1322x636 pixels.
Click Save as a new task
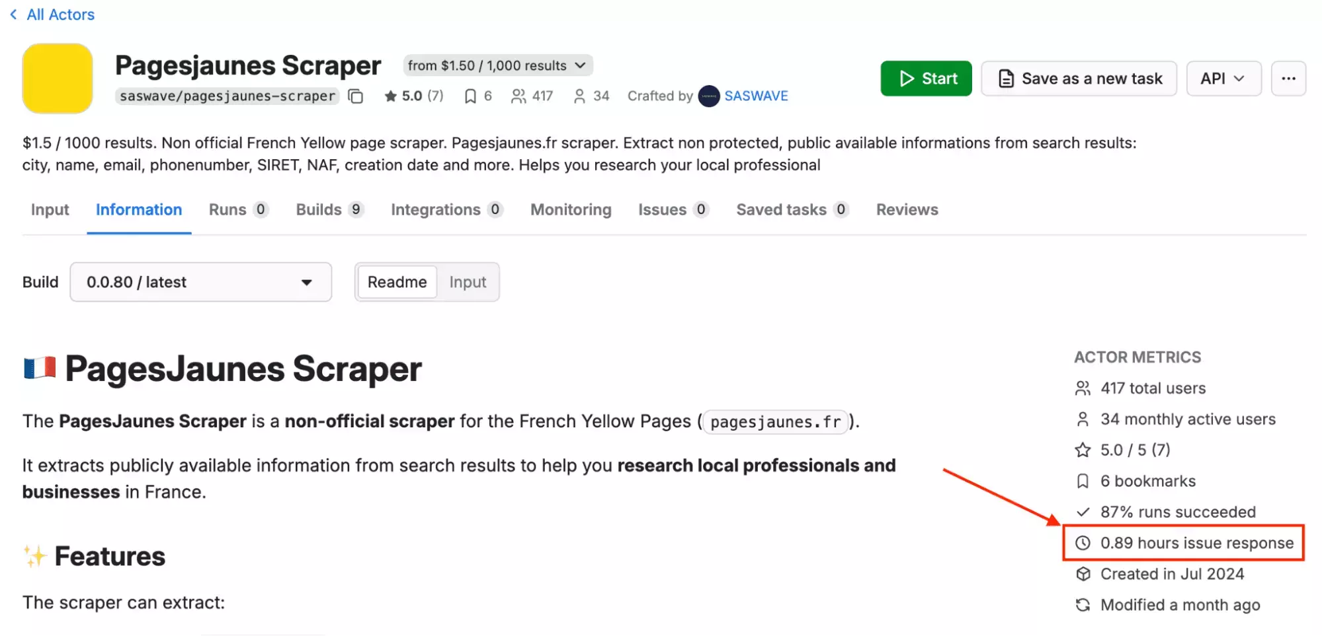(1079, 79)
